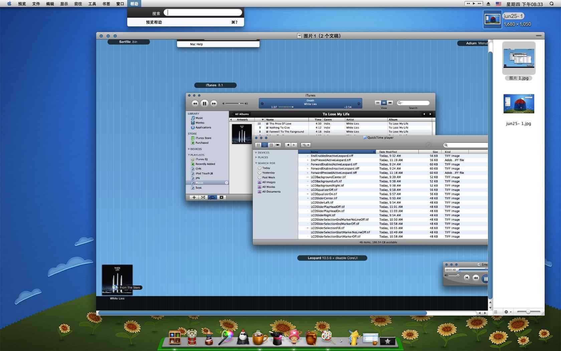Click the Preview window toolbar toggle pill
Image resolution: width=561 pixels, height=351 pixels.
pos(539,36)
